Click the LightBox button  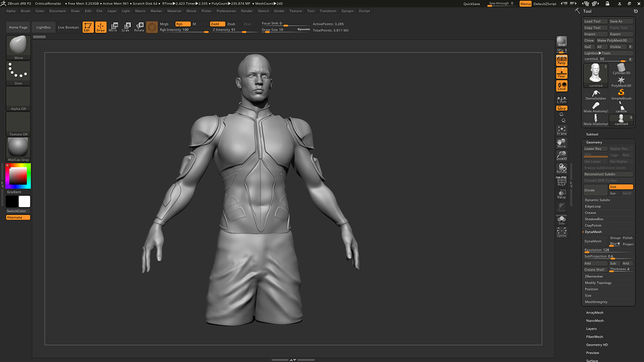click(43, 27)
